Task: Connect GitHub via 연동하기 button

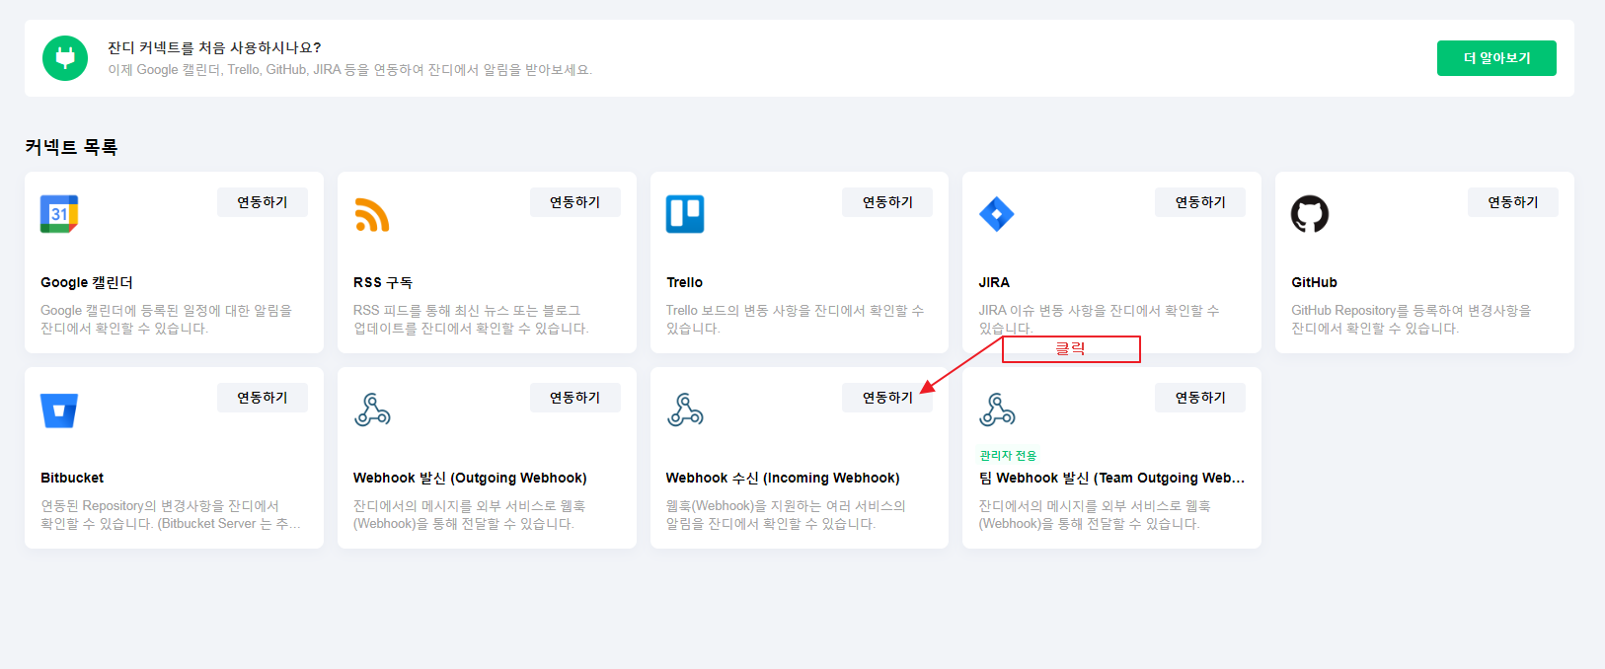Action: click(x=1513, y=202)
